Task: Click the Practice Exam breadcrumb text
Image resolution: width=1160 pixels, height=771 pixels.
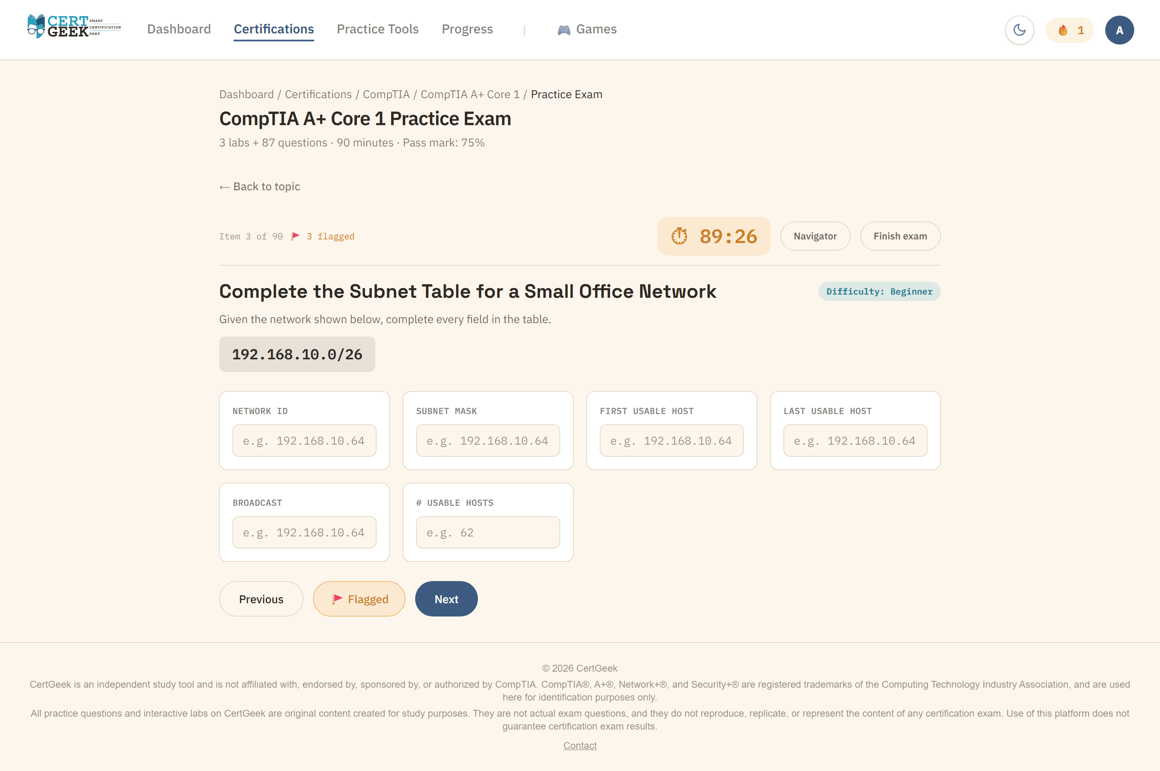Action: (566, 95)
